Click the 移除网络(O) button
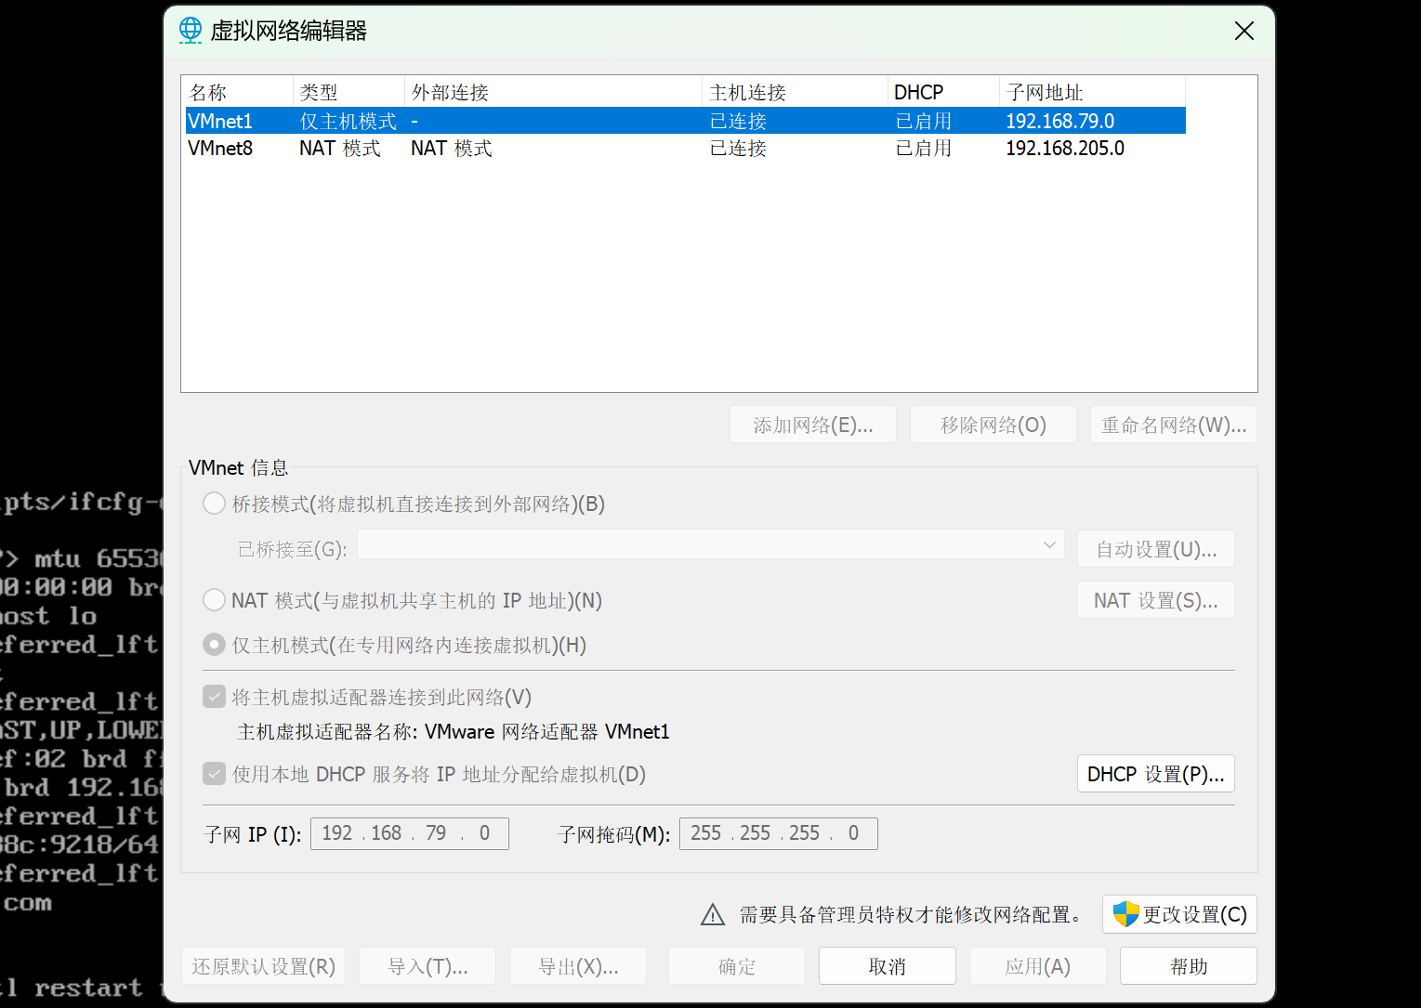Image resolution: width=1421 pixels, height=1008 pixels. click(993, 424)
